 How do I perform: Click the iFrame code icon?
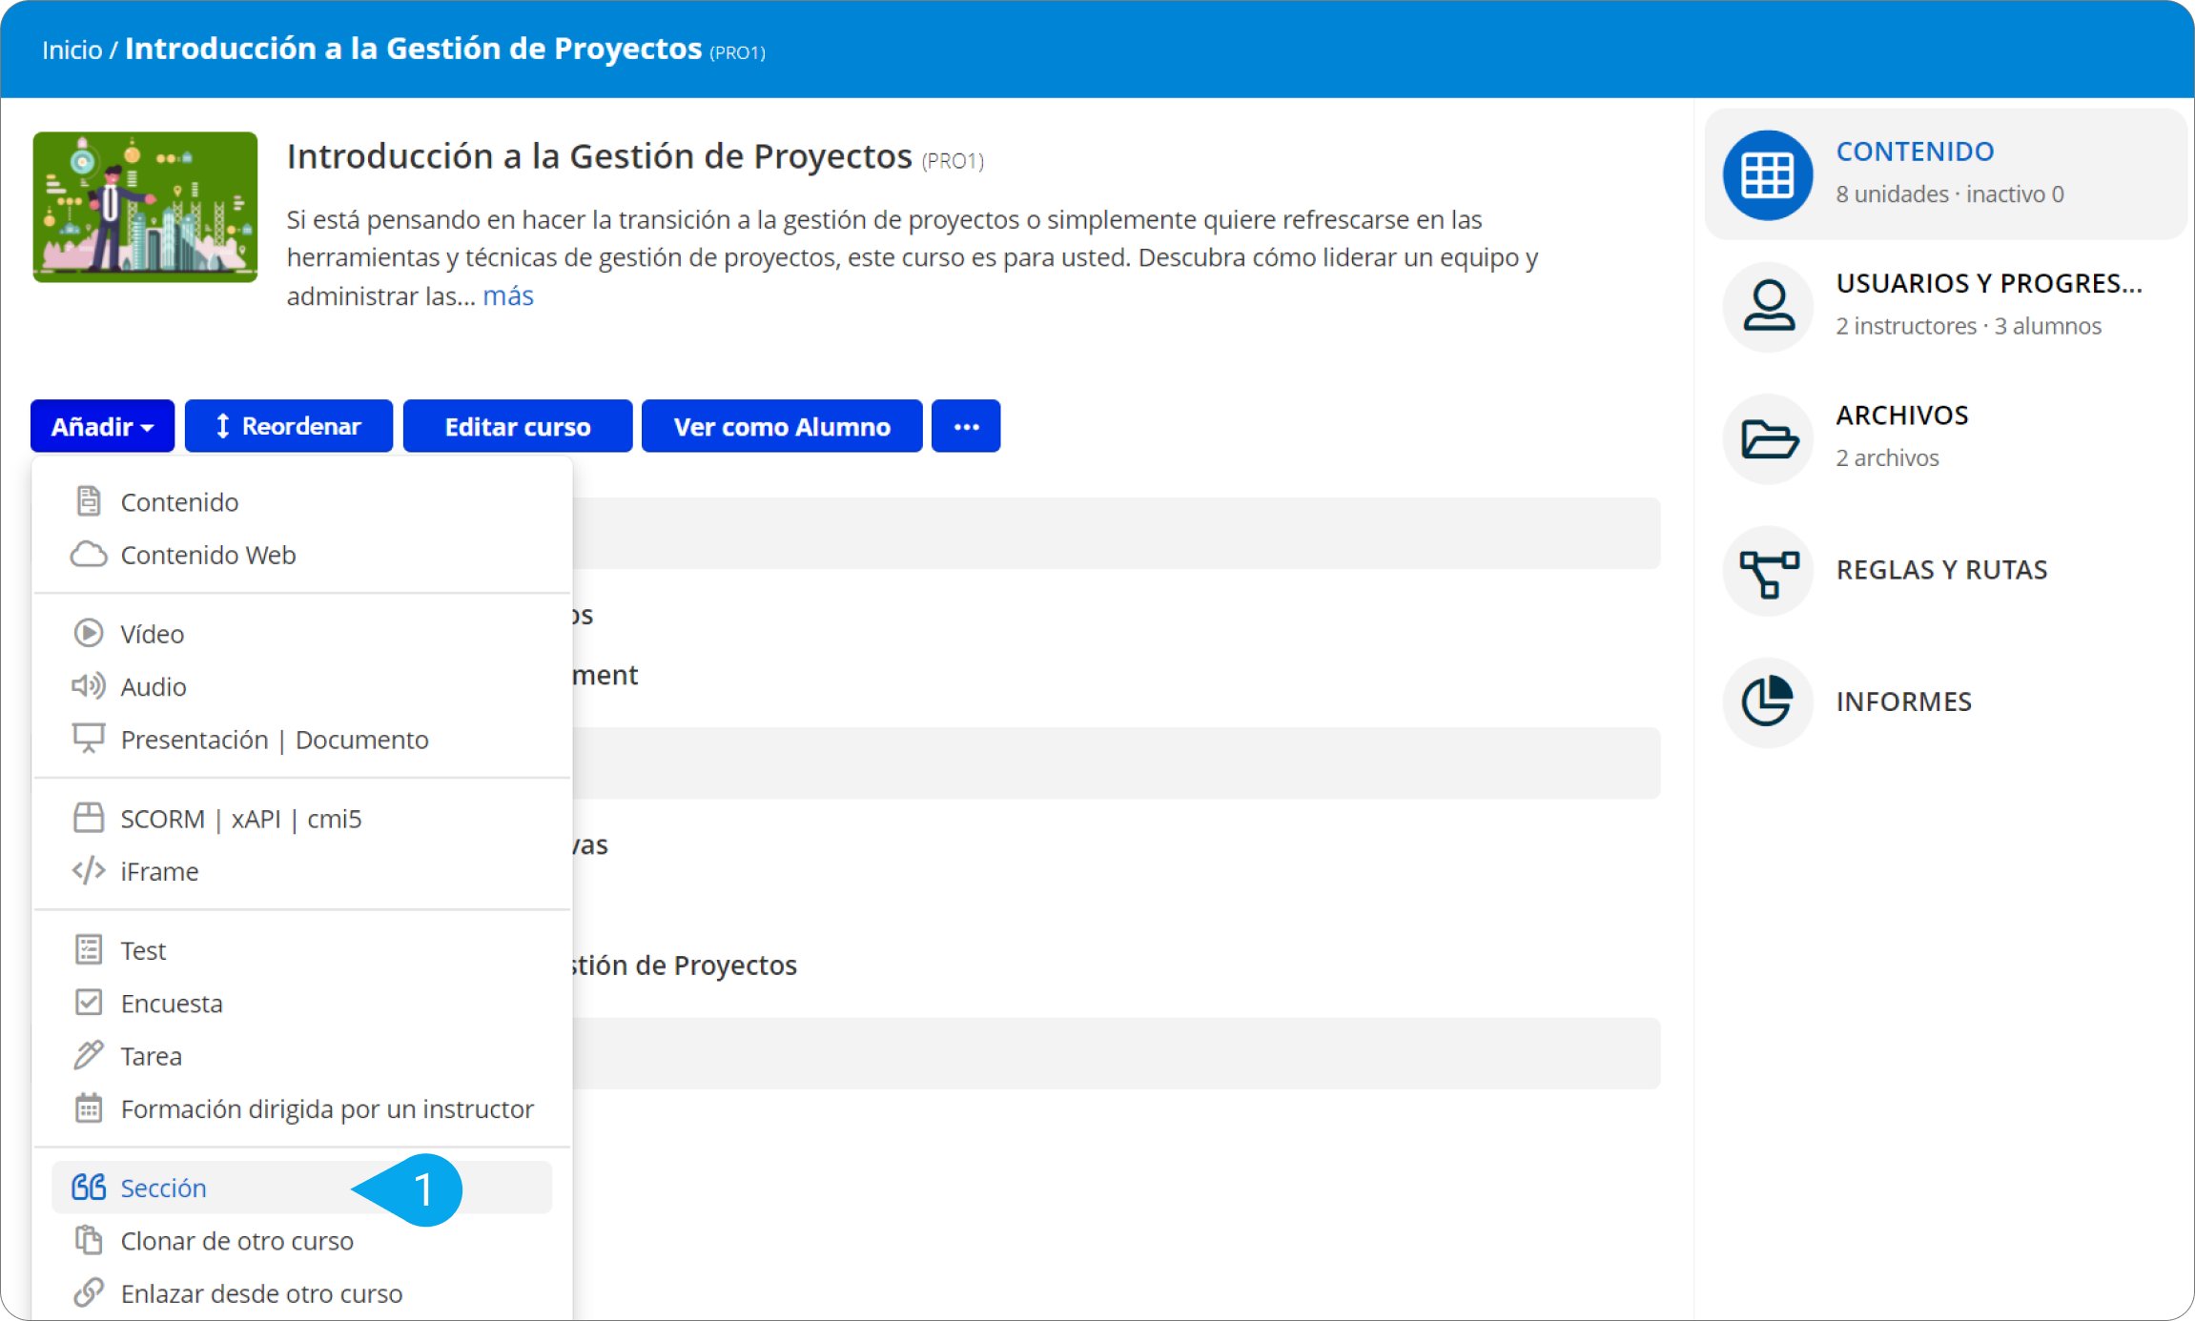coord(89,871)
